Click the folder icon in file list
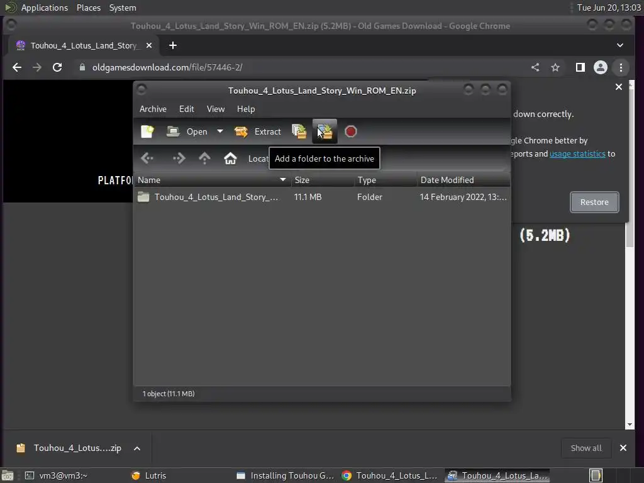This screenshot has height=483, width=644. click(x=143, y=197)
